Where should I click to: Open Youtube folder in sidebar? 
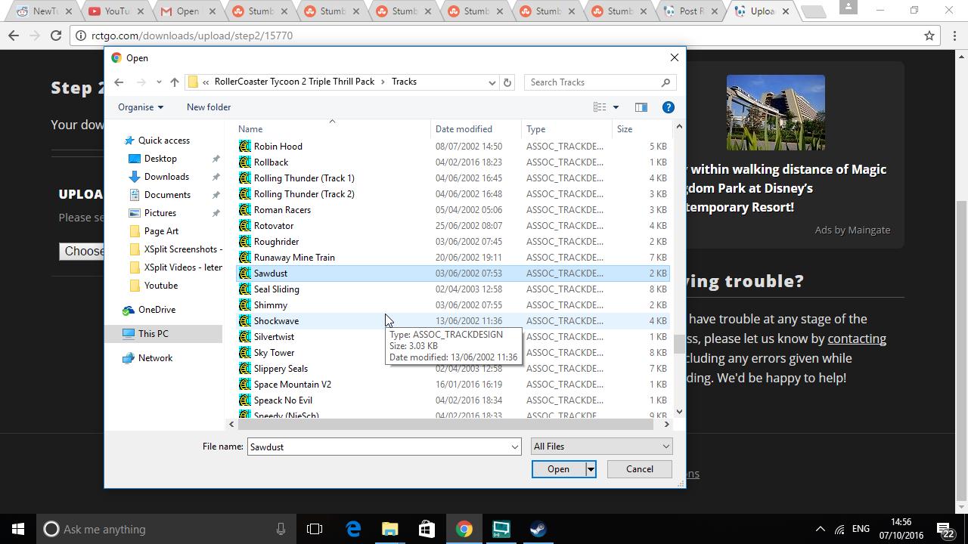161,286
